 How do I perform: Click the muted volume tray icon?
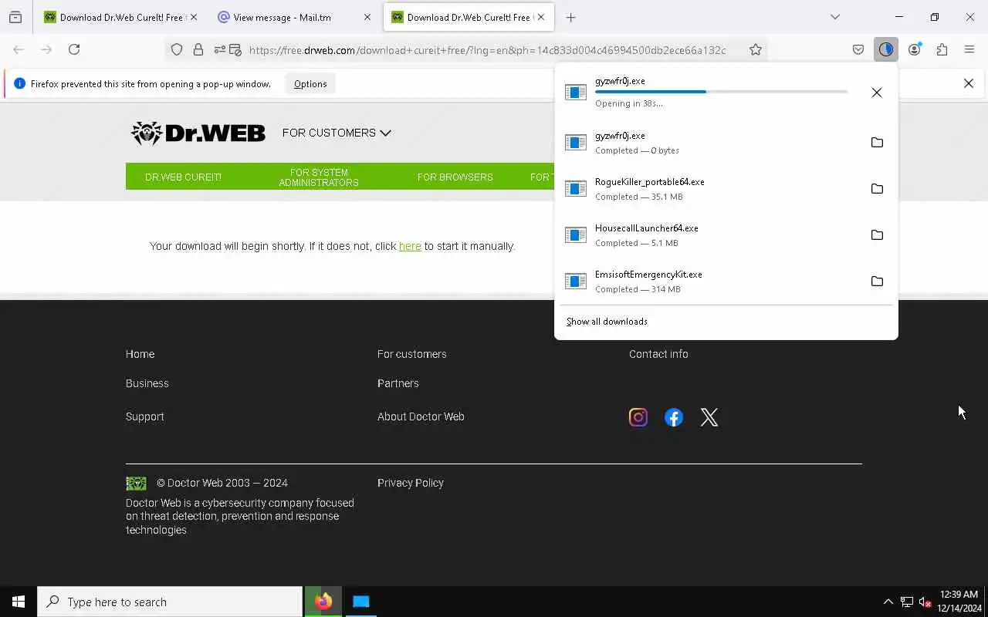tap(925, 602)
